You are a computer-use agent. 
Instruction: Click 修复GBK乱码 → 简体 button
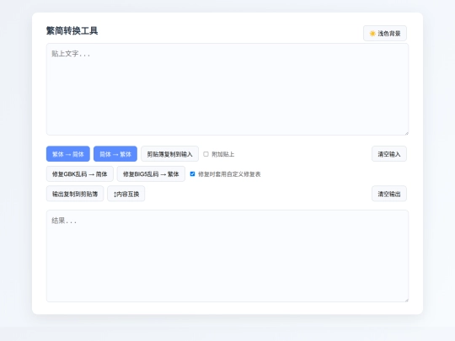point(80,174)
